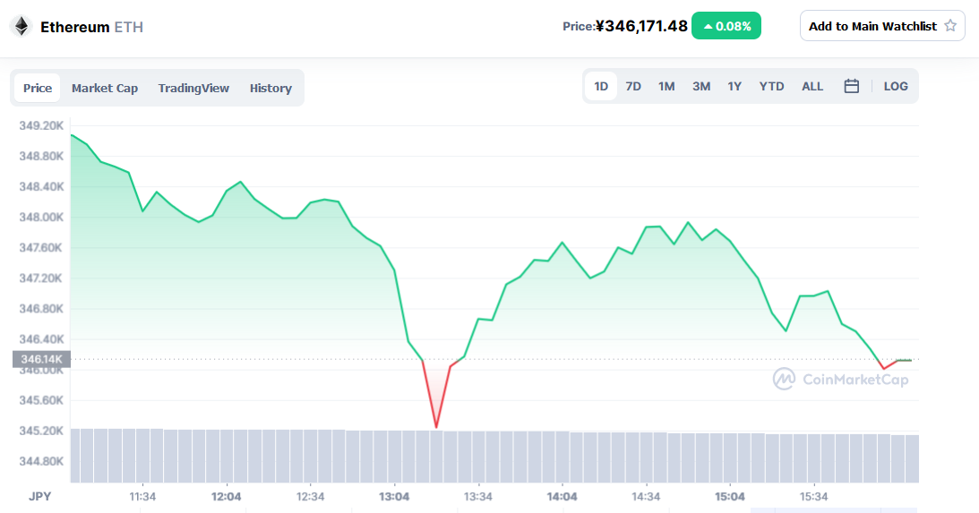Open the History tab
Screen dimensions: 979x513
[x=271, y=88]
